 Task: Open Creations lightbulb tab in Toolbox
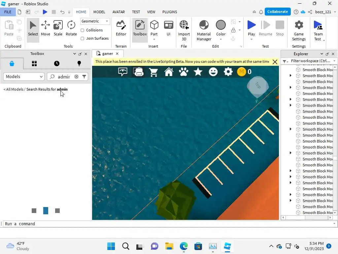(79, 63)
